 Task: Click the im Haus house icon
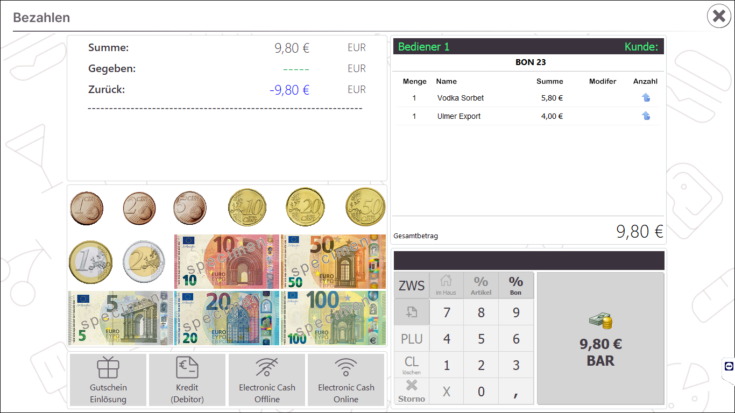click(446, 286)
